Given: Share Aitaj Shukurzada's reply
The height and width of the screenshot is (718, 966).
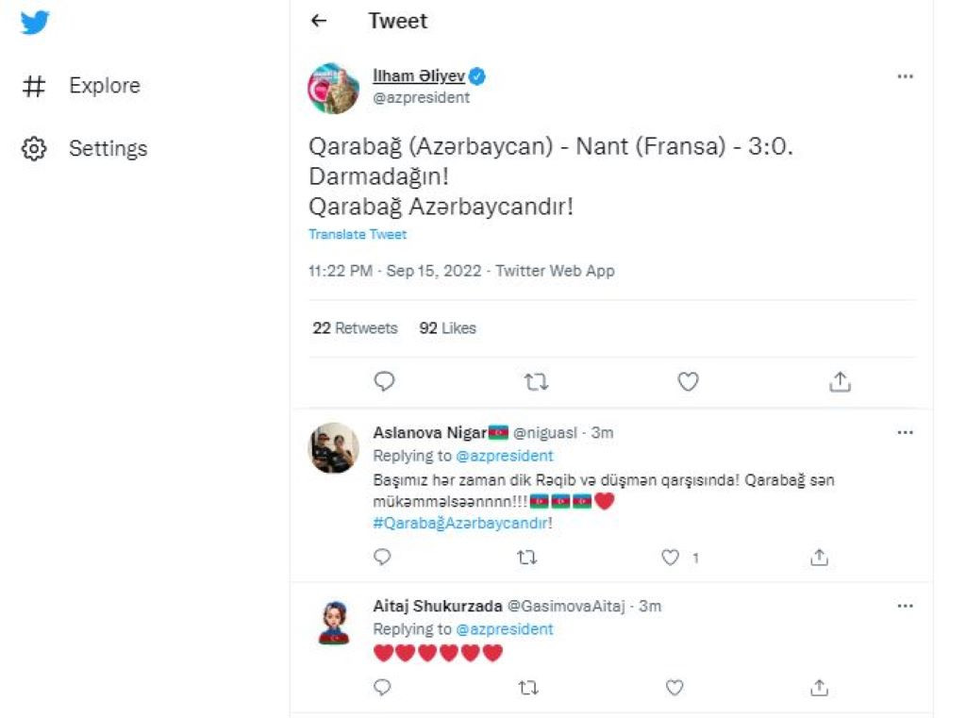Looking at the screenshot, I should pyautogui.click(x=819, y=687).
